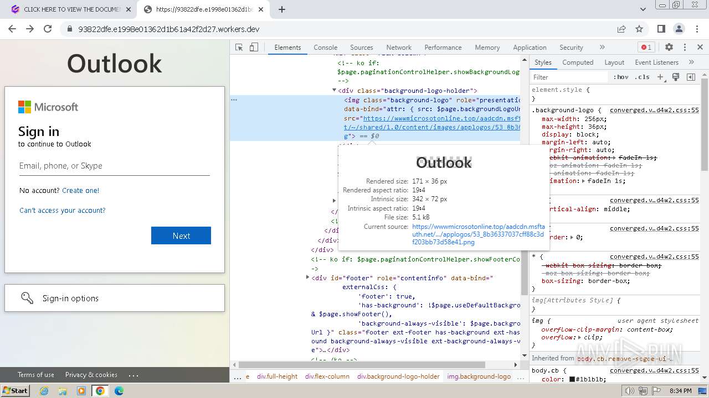Viewport: 709px width, 398px height.
Task: Switch to the Sources panel
Action: point(362,48)
